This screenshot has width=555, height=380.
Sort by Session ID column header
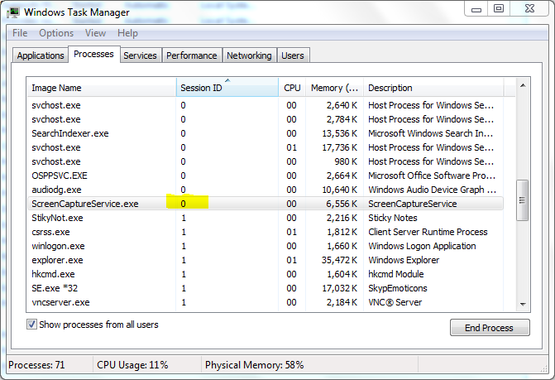(227, 88)
